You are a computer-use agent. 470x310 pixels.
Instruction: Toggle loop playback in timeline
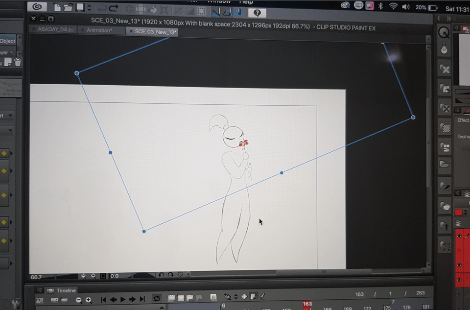point(157,298)
